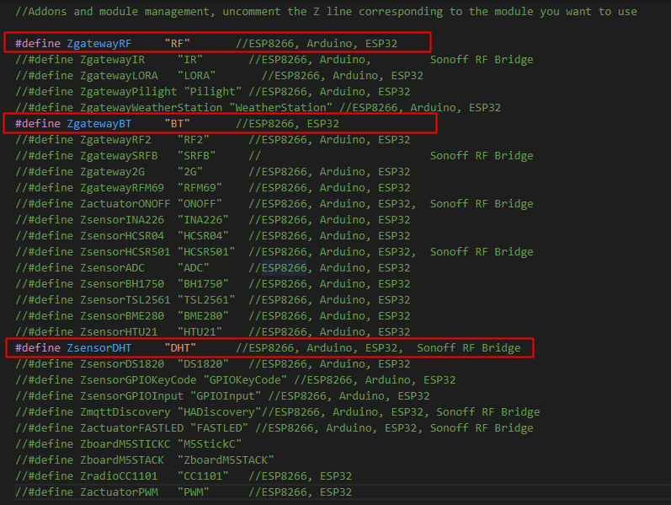Click the ZgatewaySRFB commented define
Viewport: 671px width, 505px height.
(274, 156)
